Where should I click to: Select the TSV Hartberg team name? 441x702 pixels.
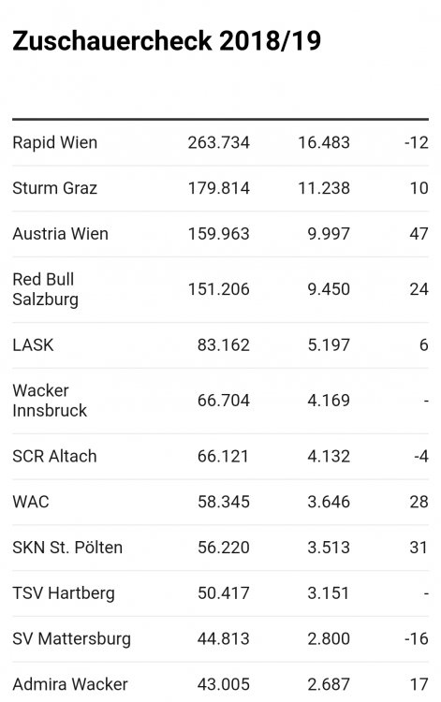pyautogui.click(x=64, y=593)
